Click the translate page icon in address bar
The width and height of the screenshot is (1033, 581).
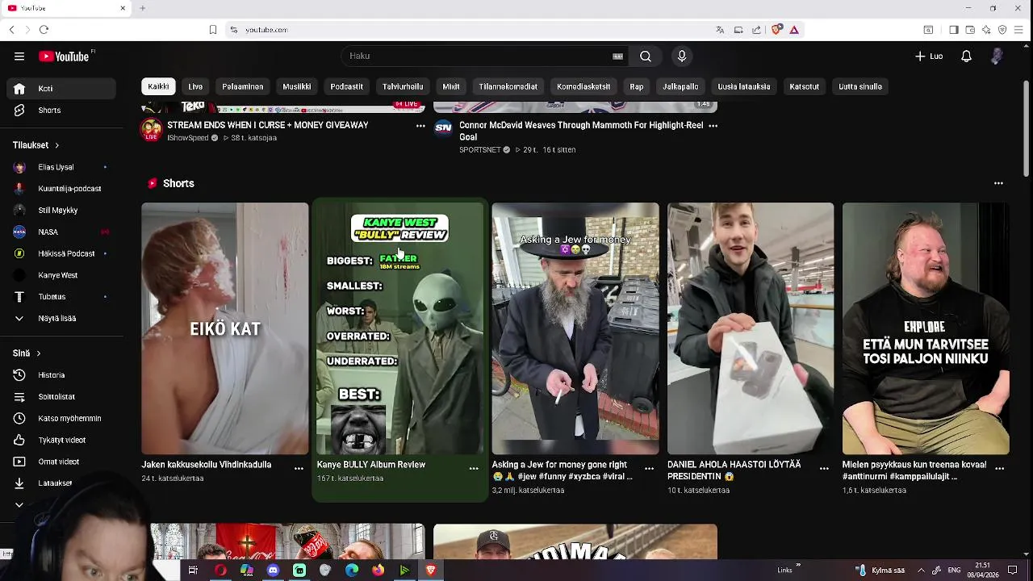720,30
